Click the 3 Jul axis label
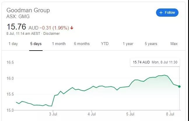Screen dimensions: 189x121 [x=53, y=114]
